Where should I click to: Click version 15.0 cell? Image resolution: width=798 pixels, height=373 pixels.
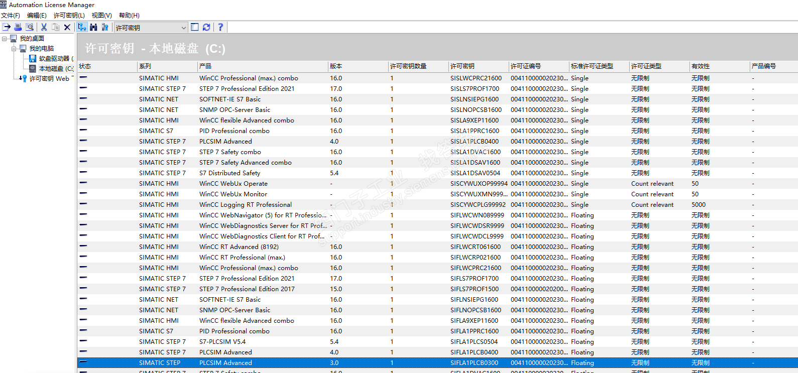336,289
